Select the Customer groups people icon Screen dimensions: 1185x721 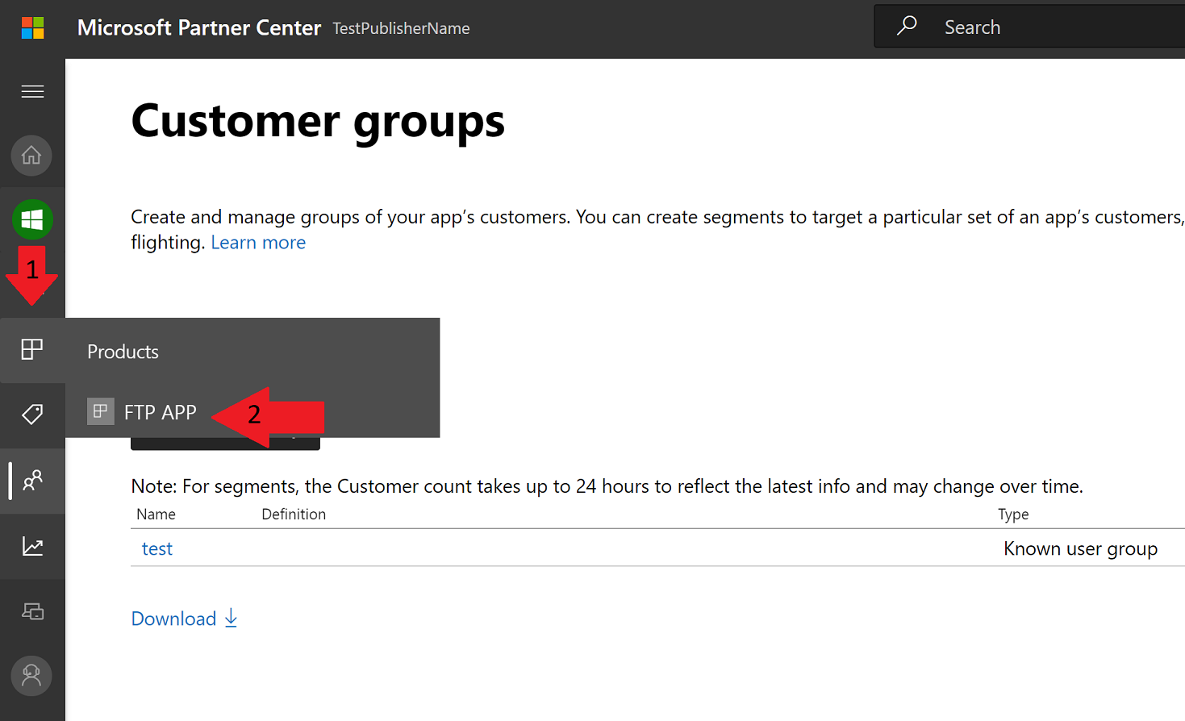(32, 481)
